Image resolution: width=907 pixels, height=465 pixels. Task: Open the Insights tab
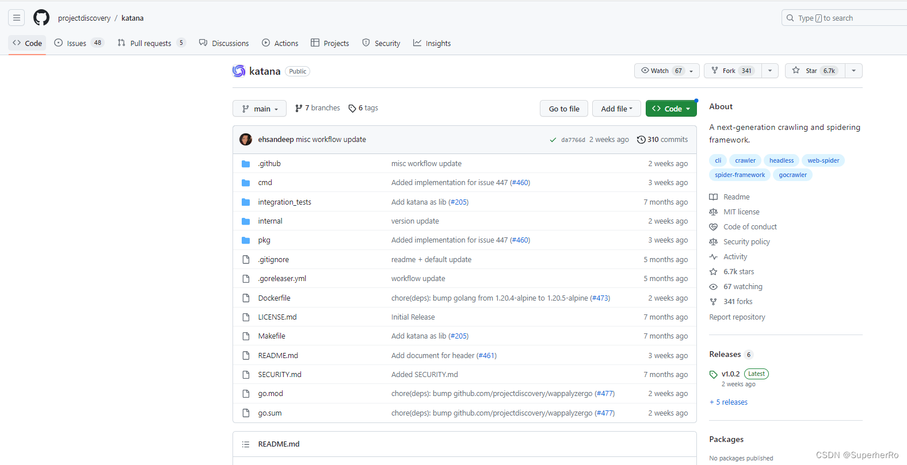[432, 43]
